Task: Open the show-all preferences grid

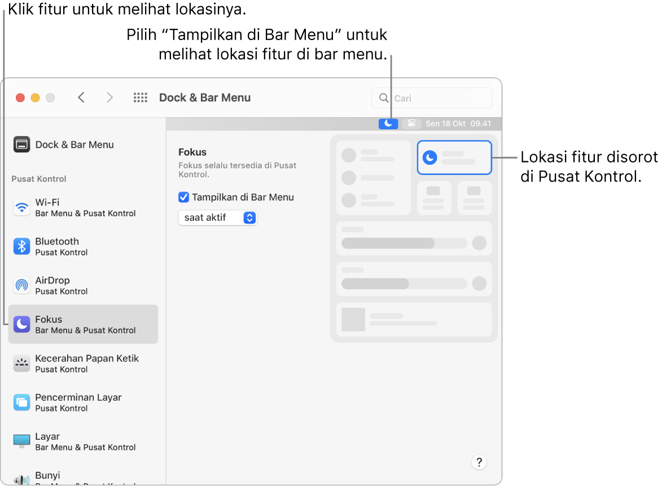Action: point(140,98)
